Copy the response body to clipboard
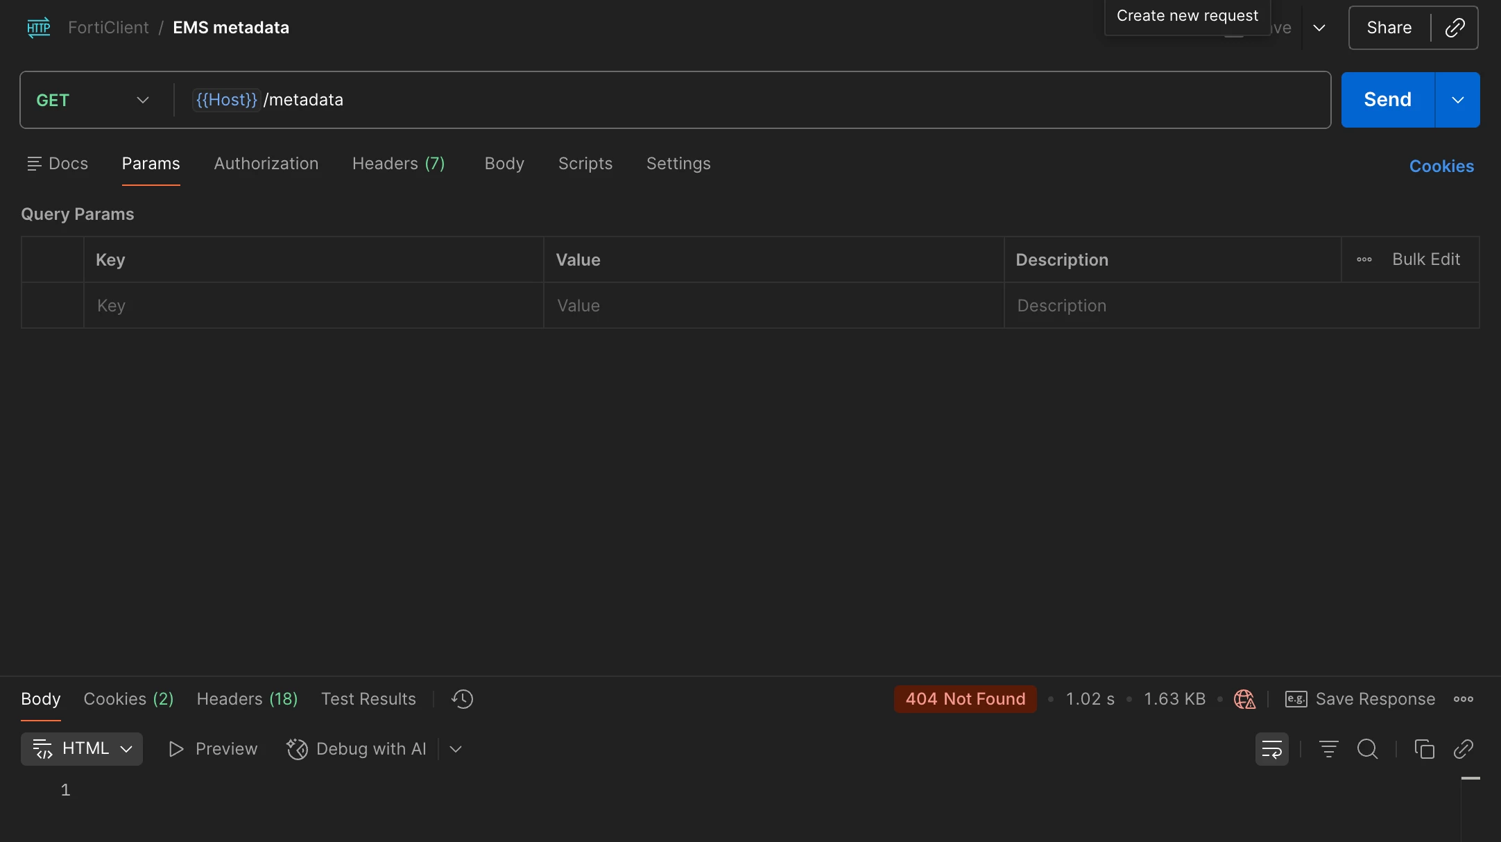The image size is (1501, 842). [x=1424, y=749]
